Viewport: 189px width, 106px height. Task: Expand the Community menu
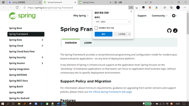159,16
